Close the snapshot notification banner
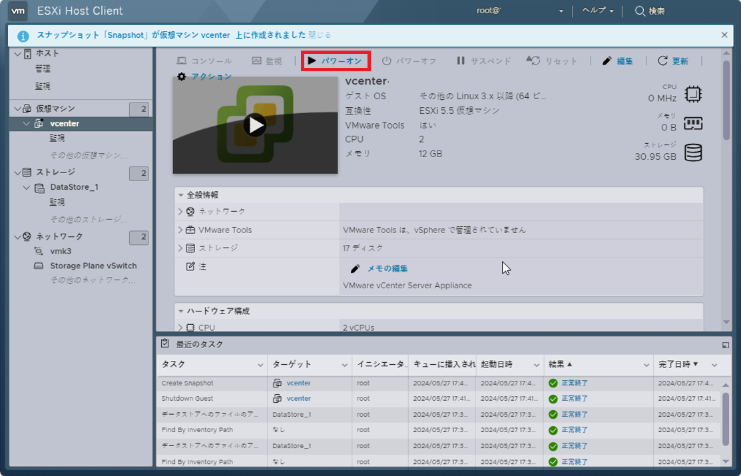741x476 pixels. [x=724, y=35]
